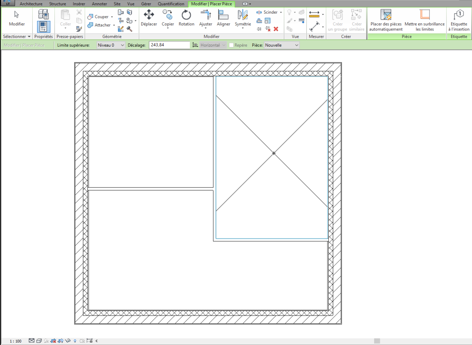This screenshot has height=345, width=472.
Task: Open the Annoter ribbon tab
Action: (x=99, y=4)
